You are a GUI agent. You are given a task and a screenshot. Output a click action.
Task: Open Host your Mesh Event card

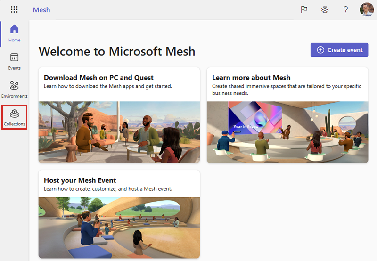point(119,214)
